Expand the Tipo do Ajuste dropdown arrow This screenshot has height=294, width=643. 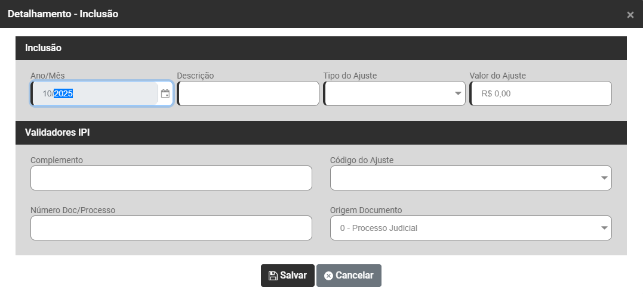[458, 93]
